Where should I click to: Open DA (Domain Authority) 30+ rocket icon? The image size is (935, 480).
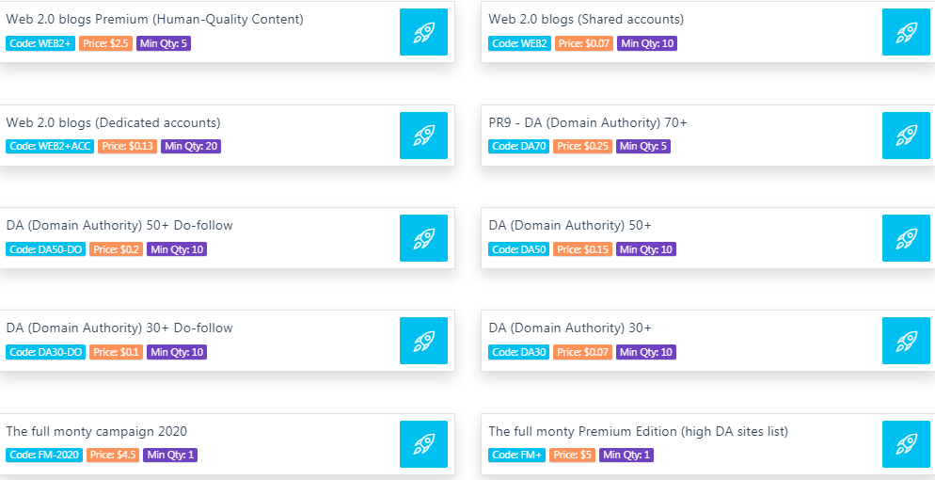906,341
